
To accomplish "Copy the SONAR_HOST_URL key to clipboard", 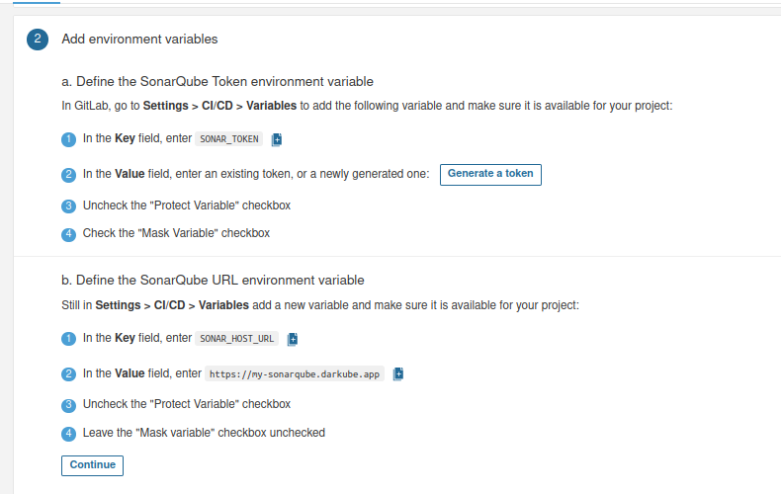I will [293, 339].
